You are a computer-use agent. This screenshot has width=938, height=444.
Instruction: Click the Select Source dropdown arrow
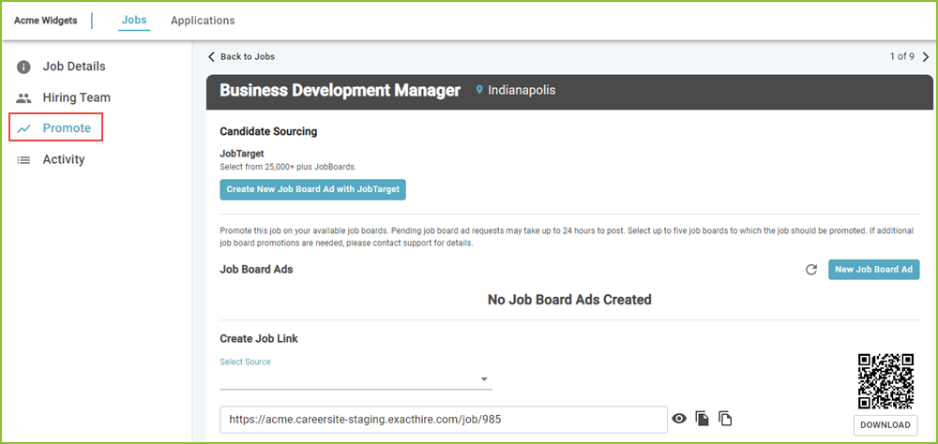484,379
